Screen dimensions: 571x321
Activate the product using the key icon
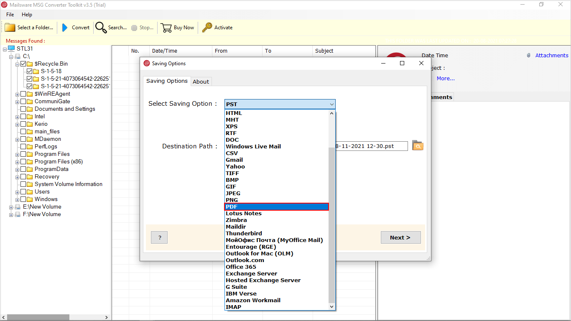pyautogui.click(x=208, y=27)
